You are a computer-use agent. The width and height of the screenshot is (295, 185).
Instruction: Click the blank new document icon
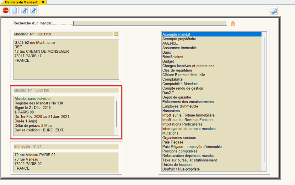[14, 11]
